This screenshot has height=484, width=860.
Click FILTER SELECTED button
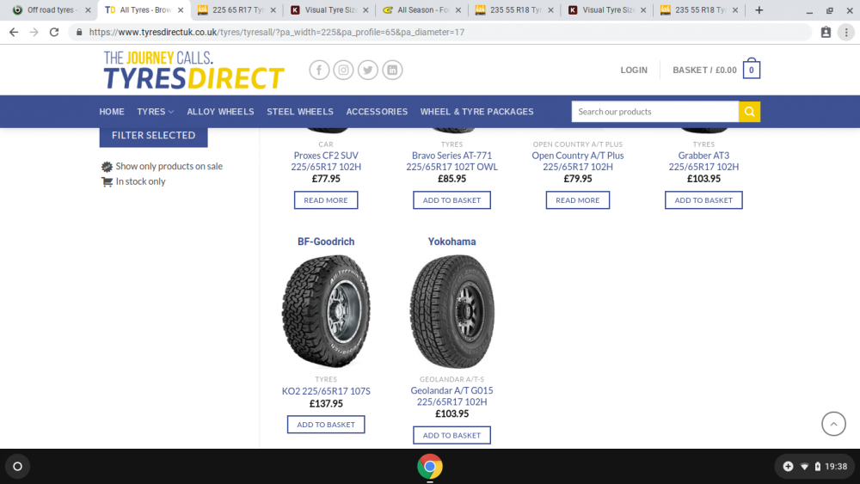154,135
